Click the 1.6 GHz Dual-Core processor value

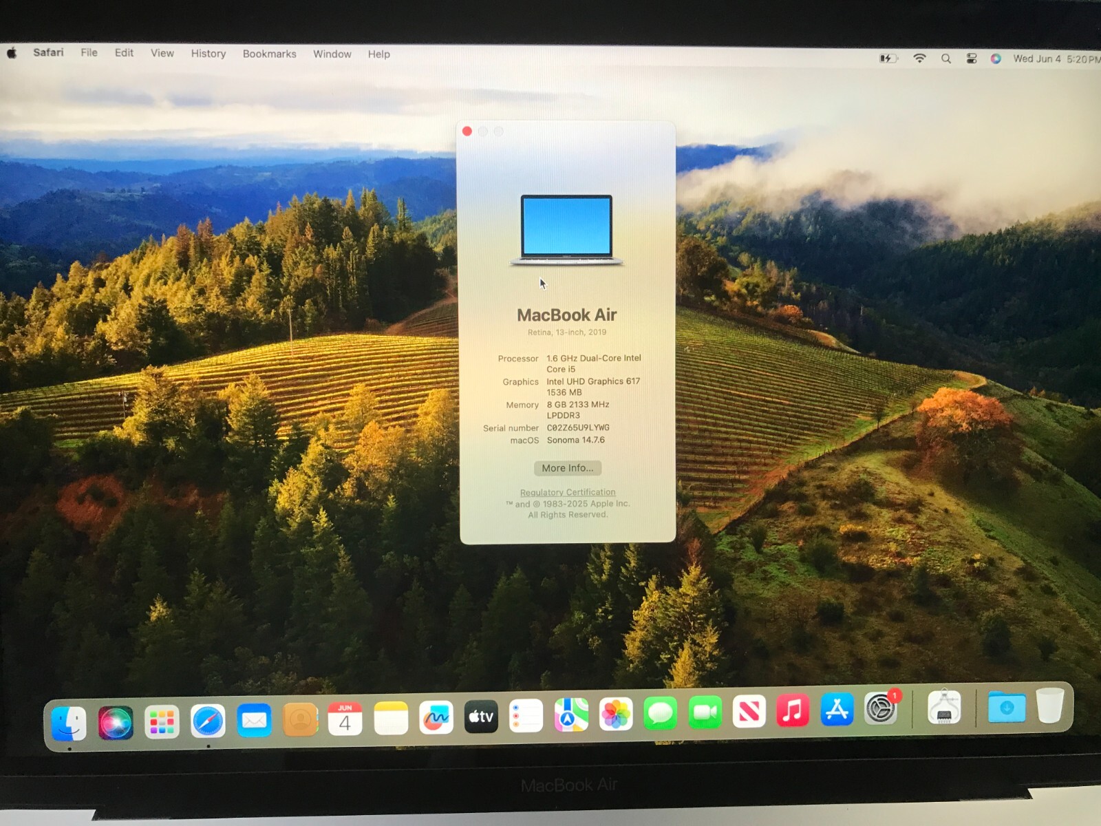click(594, 363)
